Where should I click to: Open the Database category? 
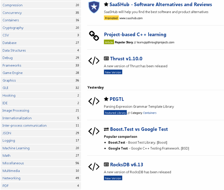tap(41, 43)
